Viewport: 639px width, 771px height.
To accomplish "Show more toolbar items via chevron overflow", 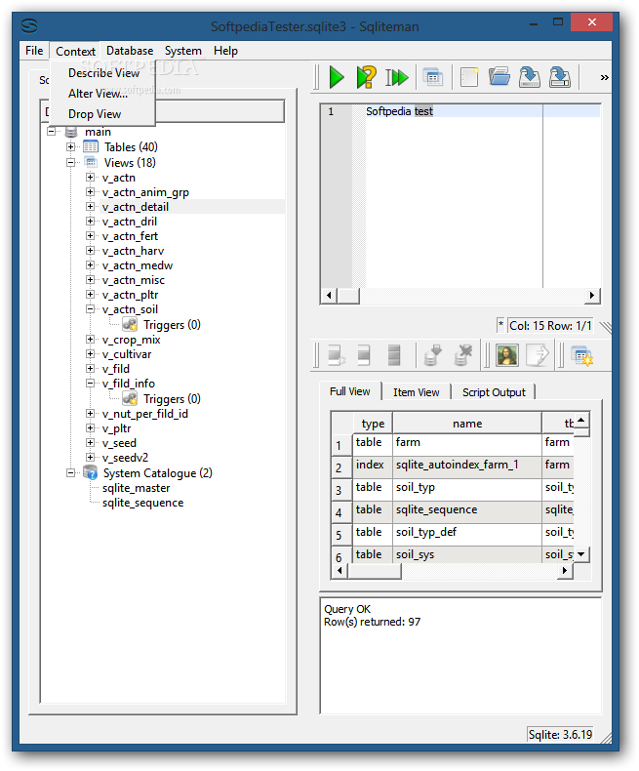I will [604, 77].
